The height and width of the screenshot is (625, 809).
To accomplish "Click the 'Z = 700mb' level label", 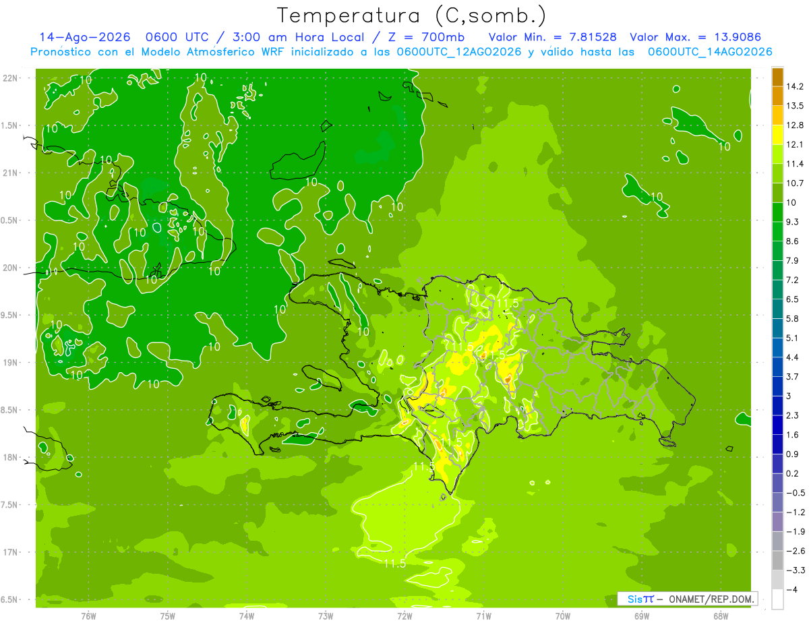I will 425,37.
